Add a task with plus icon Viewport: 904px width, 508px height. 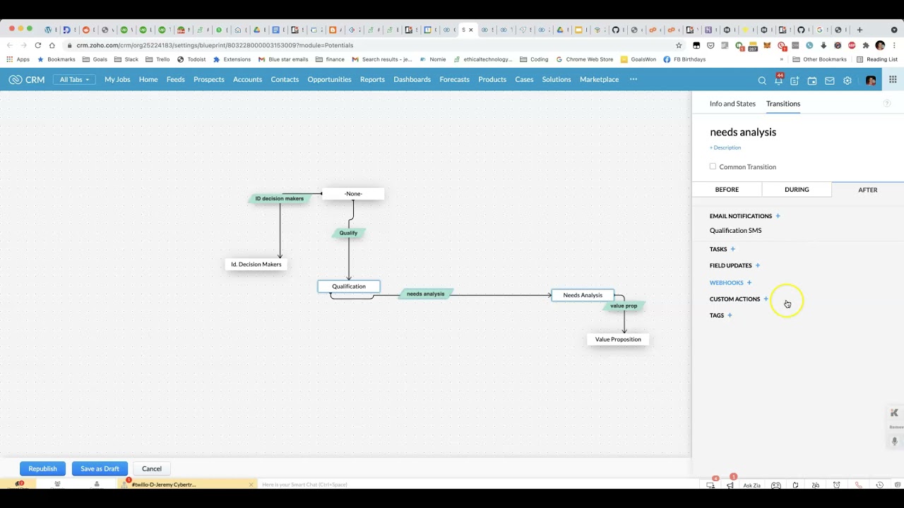732,249
